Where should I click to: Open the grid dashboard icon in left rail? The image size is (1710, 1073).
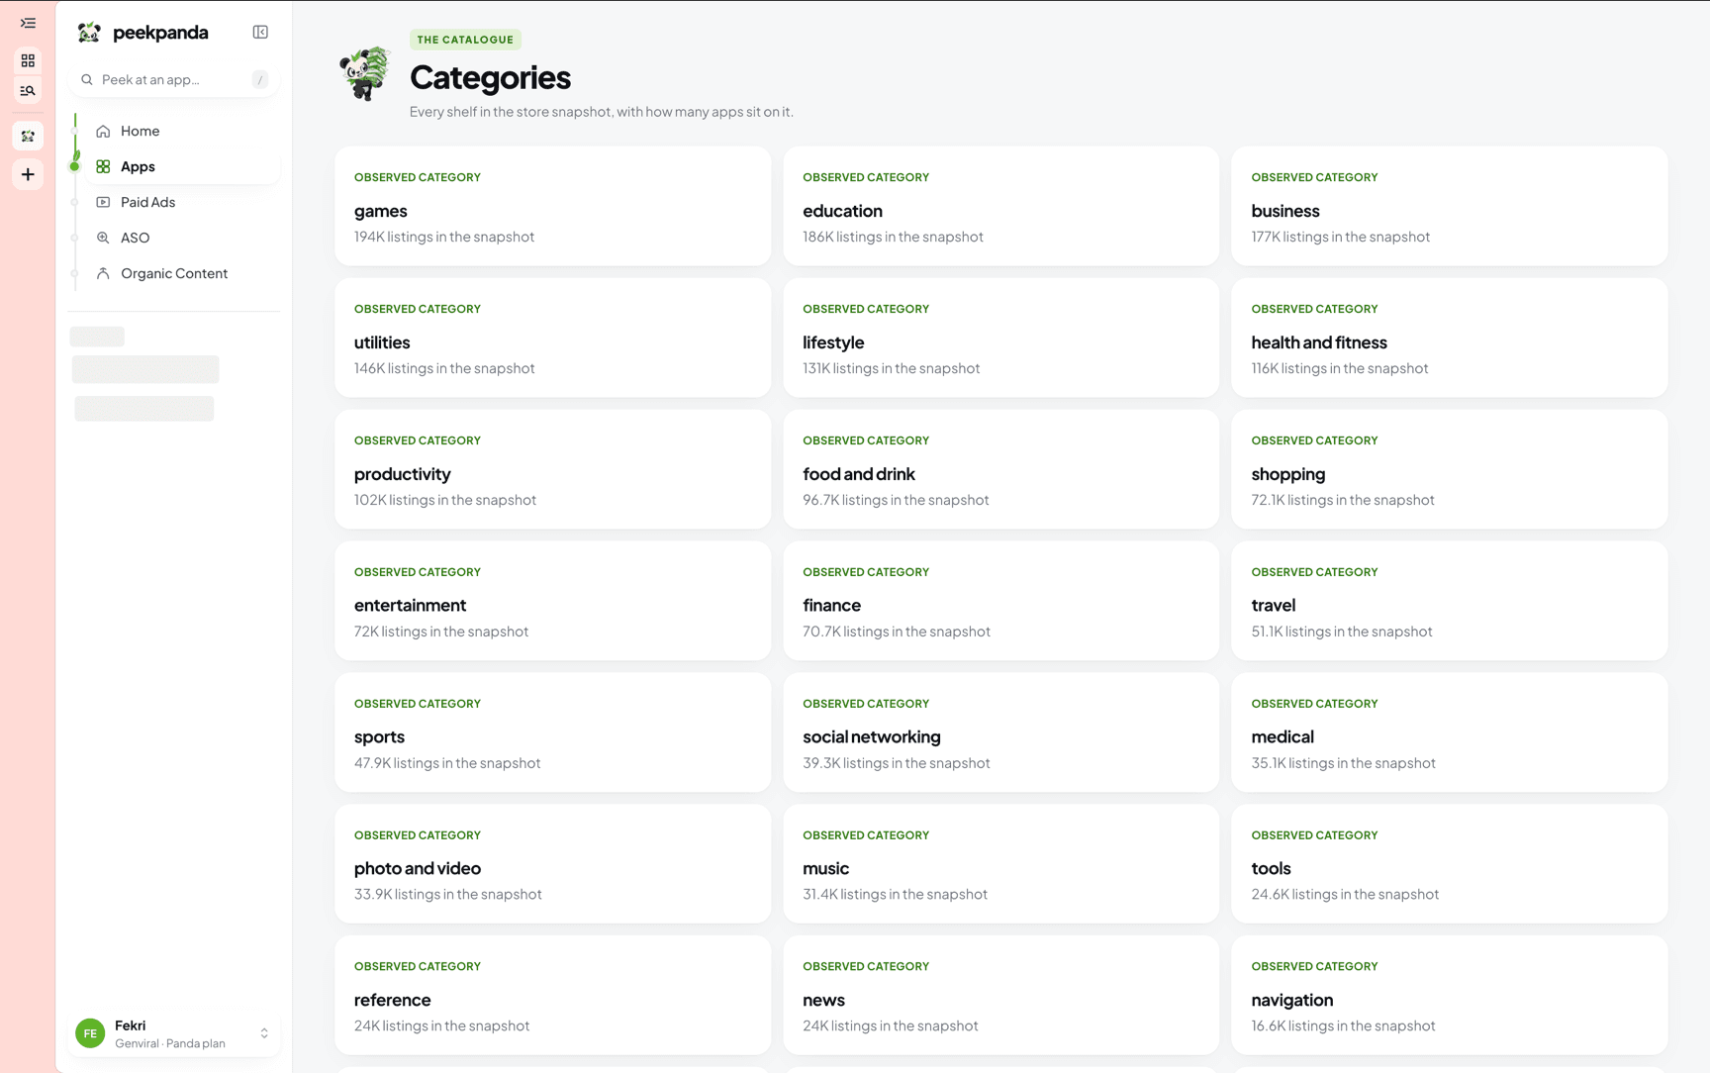point(28,60)
